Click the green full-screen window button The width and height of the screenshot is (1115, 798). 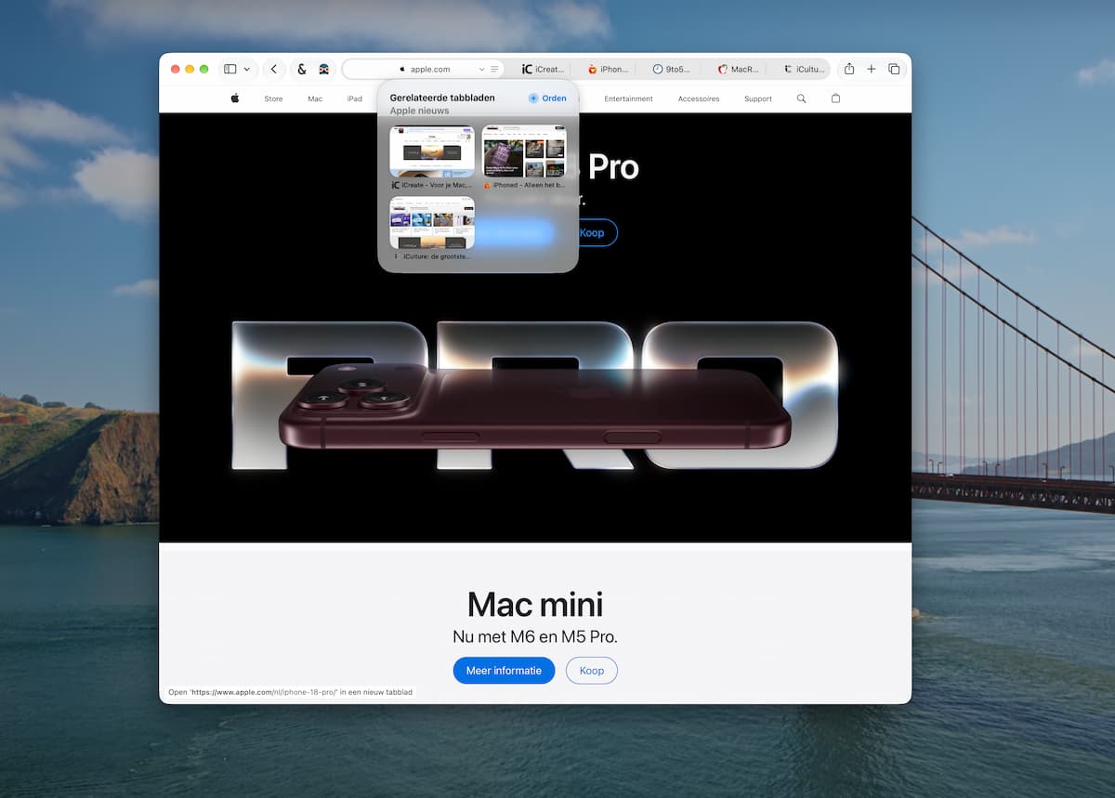tap(204, 69)
